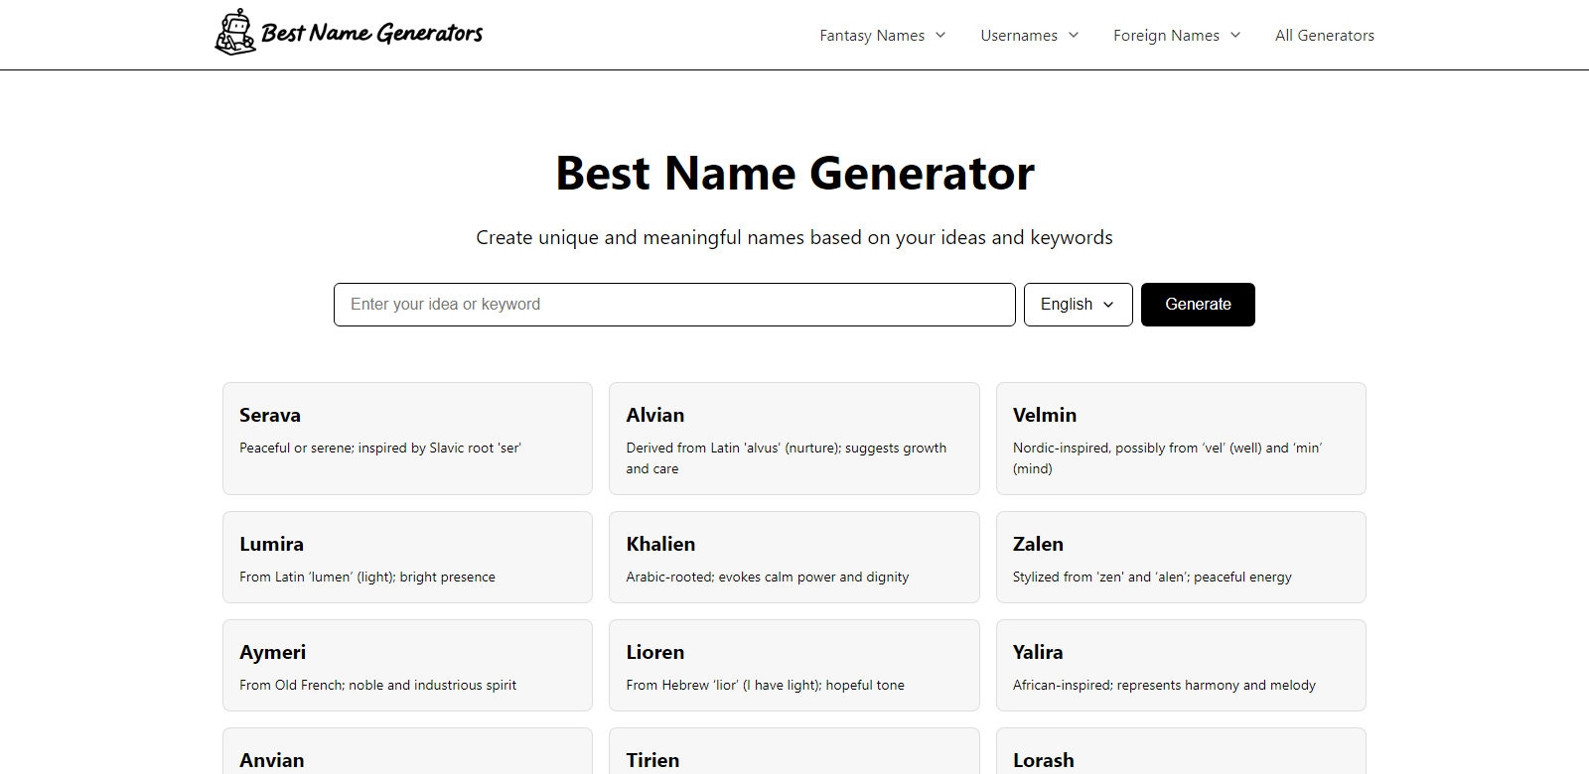This screenshot has height=774, width=1589.
Task: Click 'Nordic-inspired' Velmin description
Action: [1168, 458]
